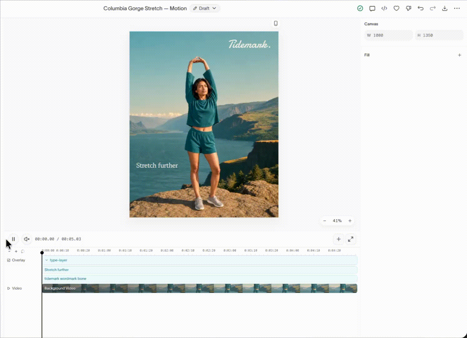467x338 pixels.
Task: Open the Draft status dropdown
Action: point(205,8)
